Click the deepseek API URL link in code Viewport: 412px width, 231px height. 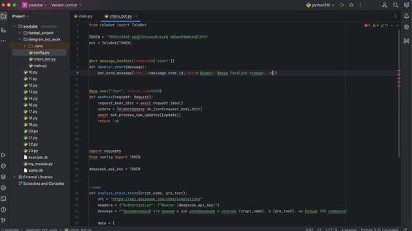coord(156,200)
